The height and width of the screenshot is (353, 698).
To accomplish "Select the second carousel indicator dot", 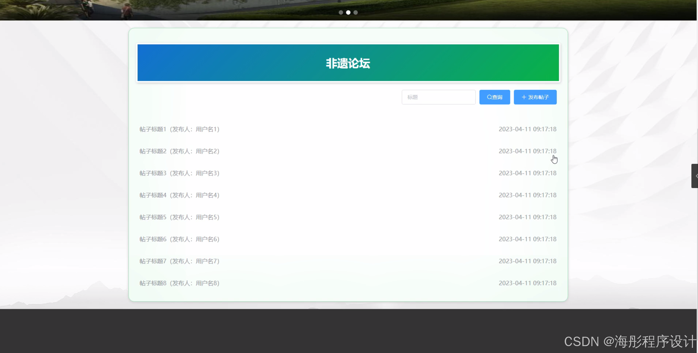I will (348, 12).
